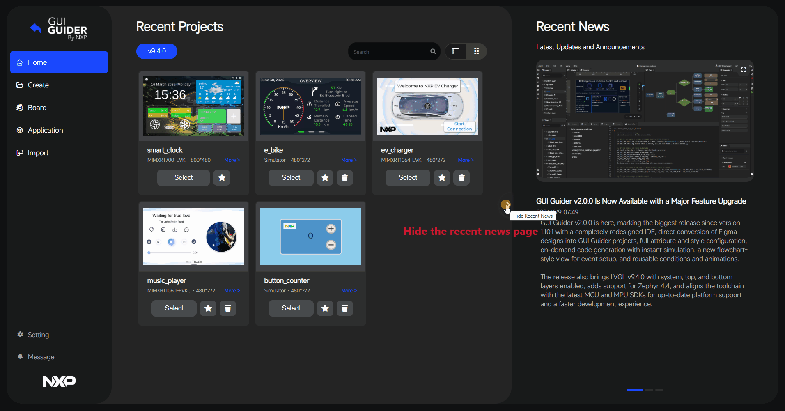
Task: Open the Import section
Action: [x=59, y=153]
